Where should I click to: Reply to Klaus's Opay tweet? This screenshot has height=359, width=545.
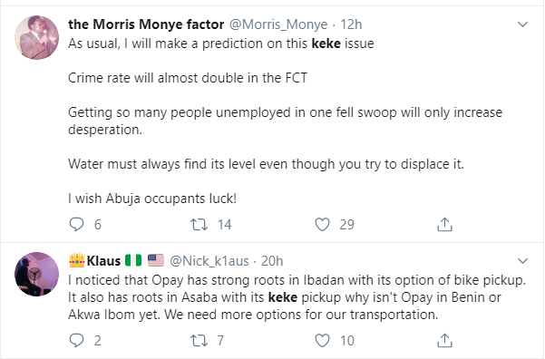point(76,341)
